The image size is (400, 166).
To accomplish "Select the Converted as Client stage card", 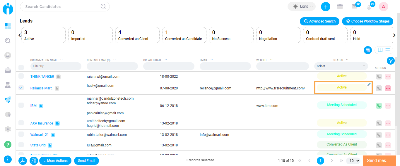I will pos(137,35).
